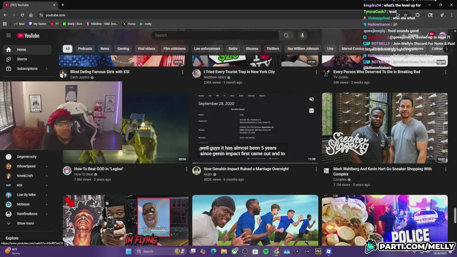The width and height of the screenshot is (457, 257).
Task: Click the search magnifier button
Action: [286, 35]
